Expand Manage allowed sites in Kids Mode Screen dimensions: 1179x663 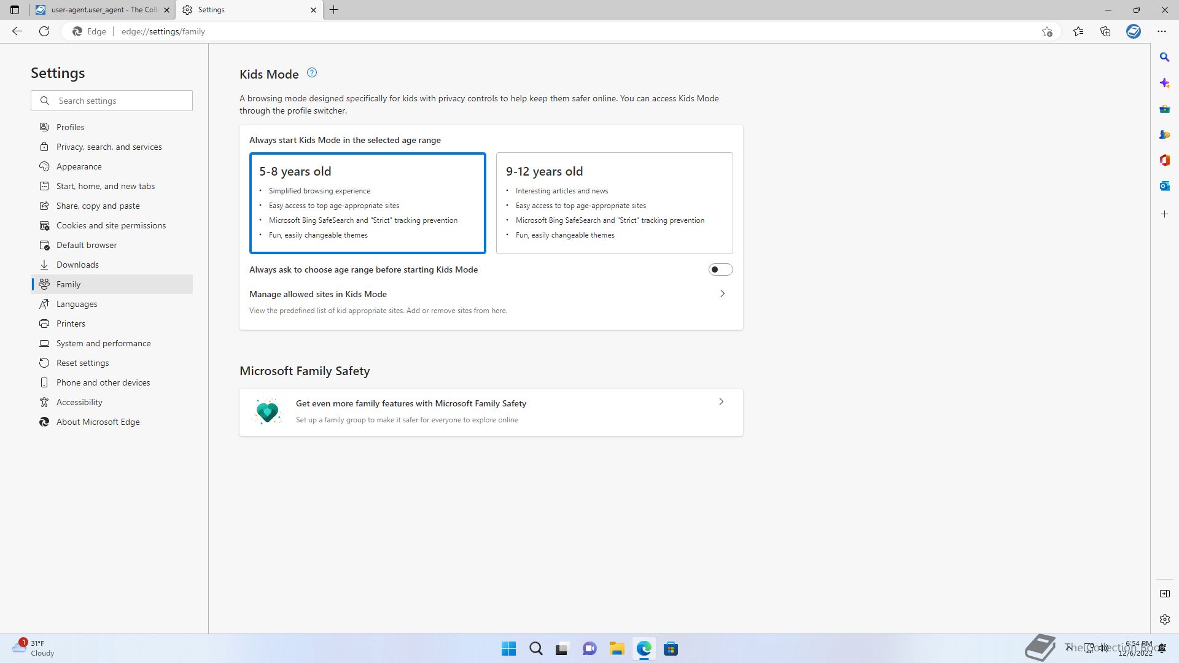pos(722,294)
